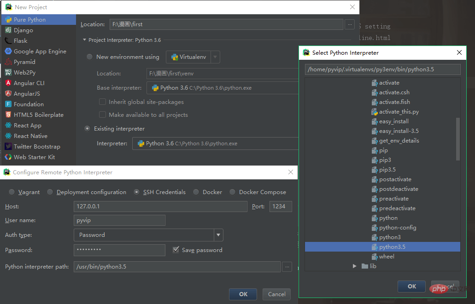
Task: Click the Python interpreter path field
Action: click(x=177, y=266)
